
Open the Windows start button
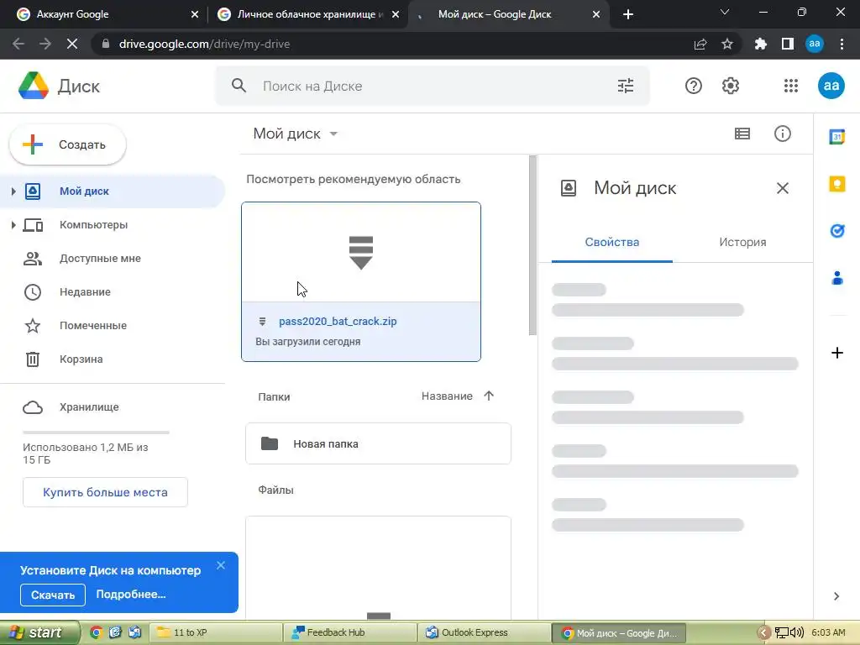pos(39,632)
